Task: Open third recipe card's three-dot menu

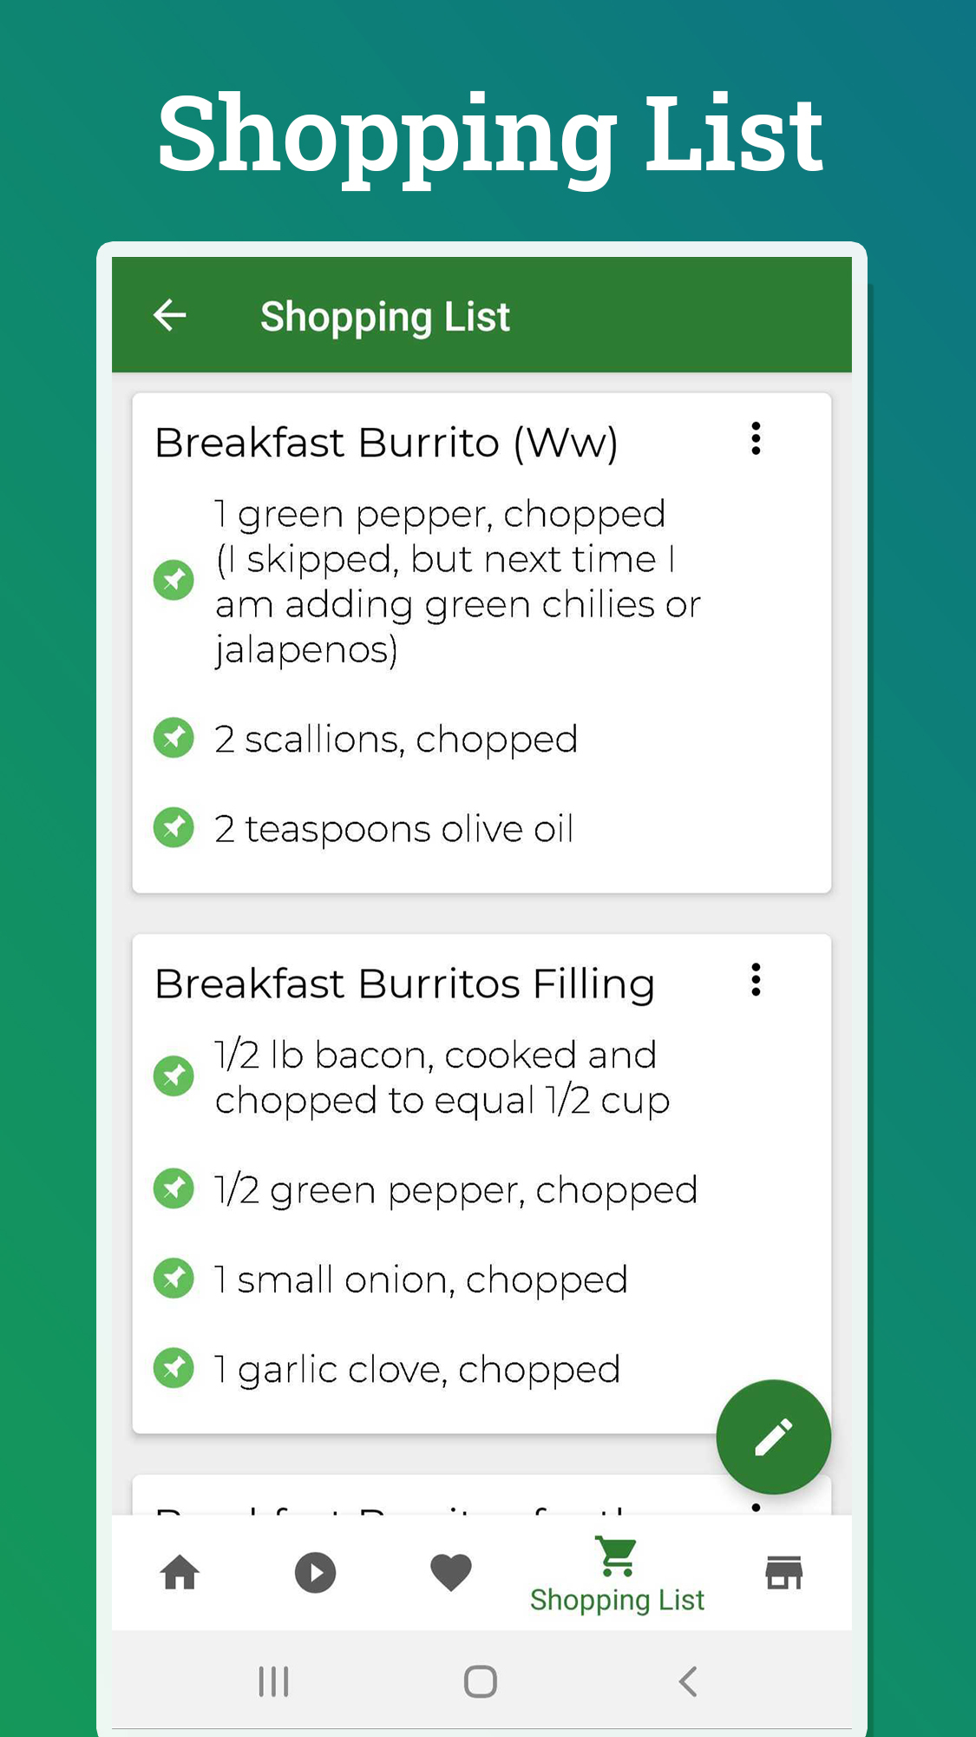Action: (x=756, y=1508)
